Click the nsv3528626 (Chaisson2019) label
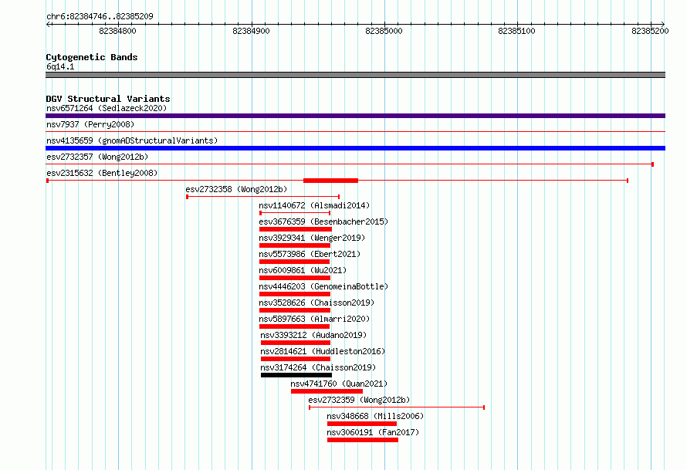The height and width of the screenshot is (470, 687). [316, 303]
